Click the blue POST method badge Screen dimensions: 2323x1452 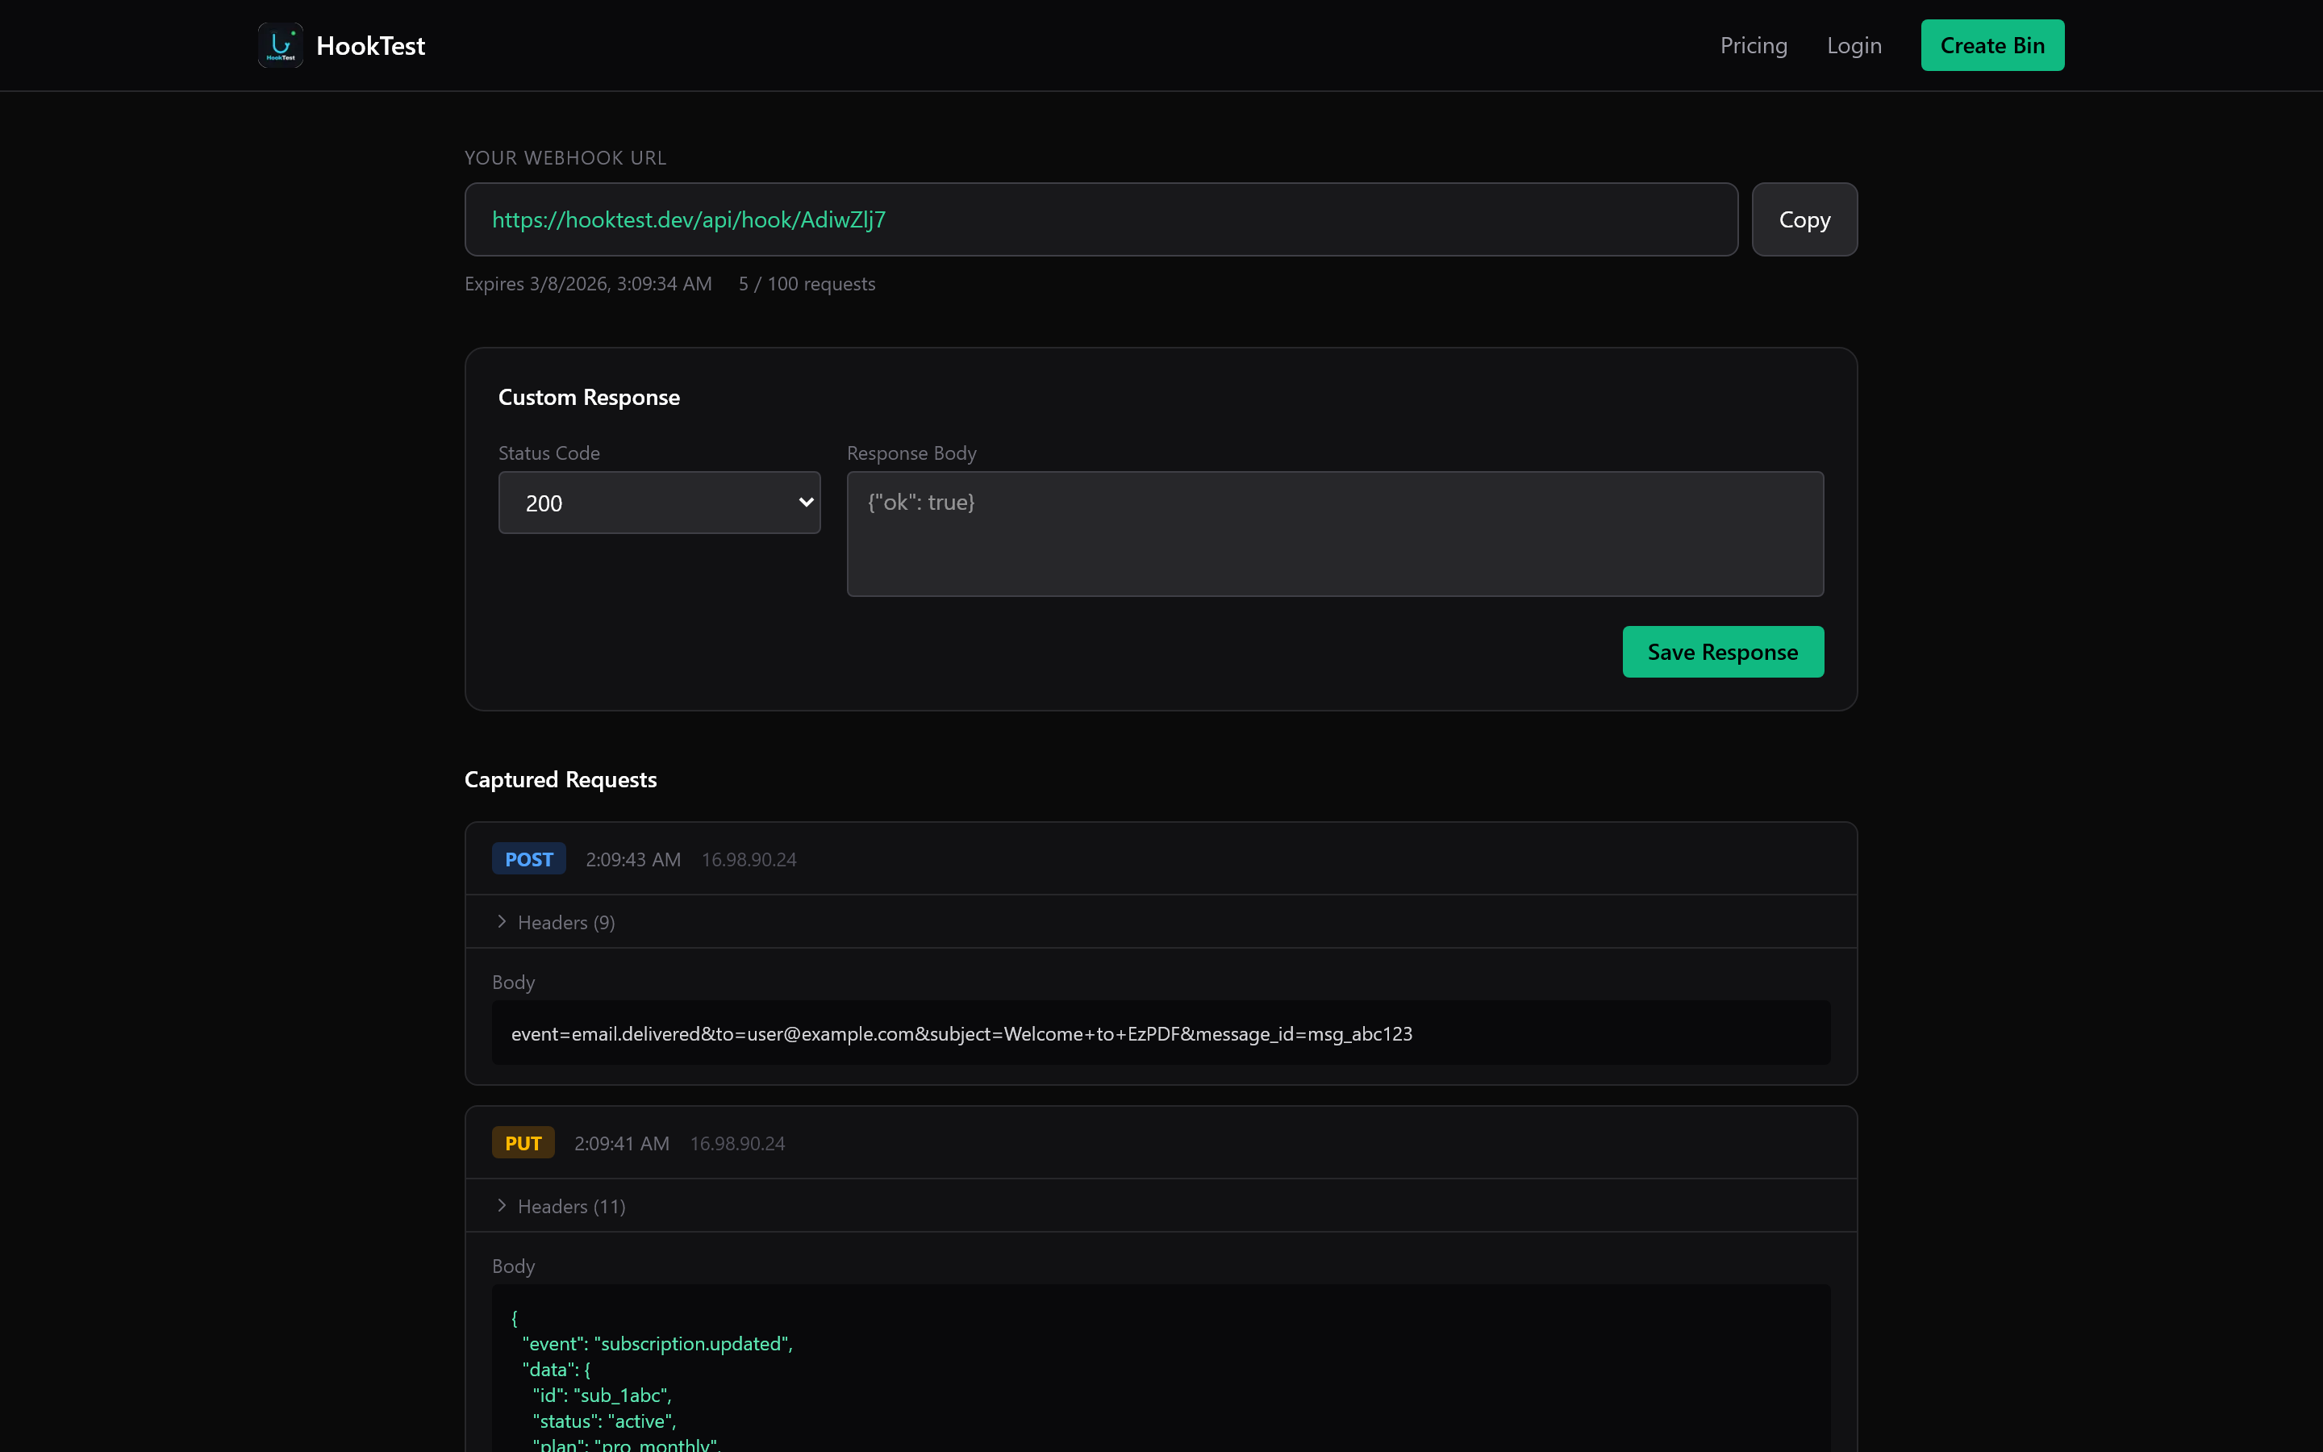(x=528, y=858)
